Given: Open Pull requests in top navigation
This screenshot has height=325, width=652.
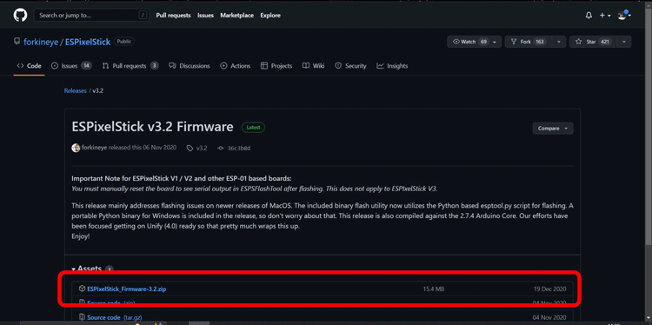Looking at the screenshot, I should [173, 16].
